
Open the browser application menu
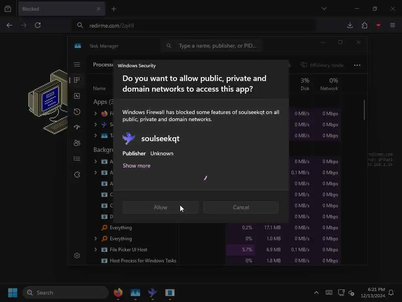393,25
